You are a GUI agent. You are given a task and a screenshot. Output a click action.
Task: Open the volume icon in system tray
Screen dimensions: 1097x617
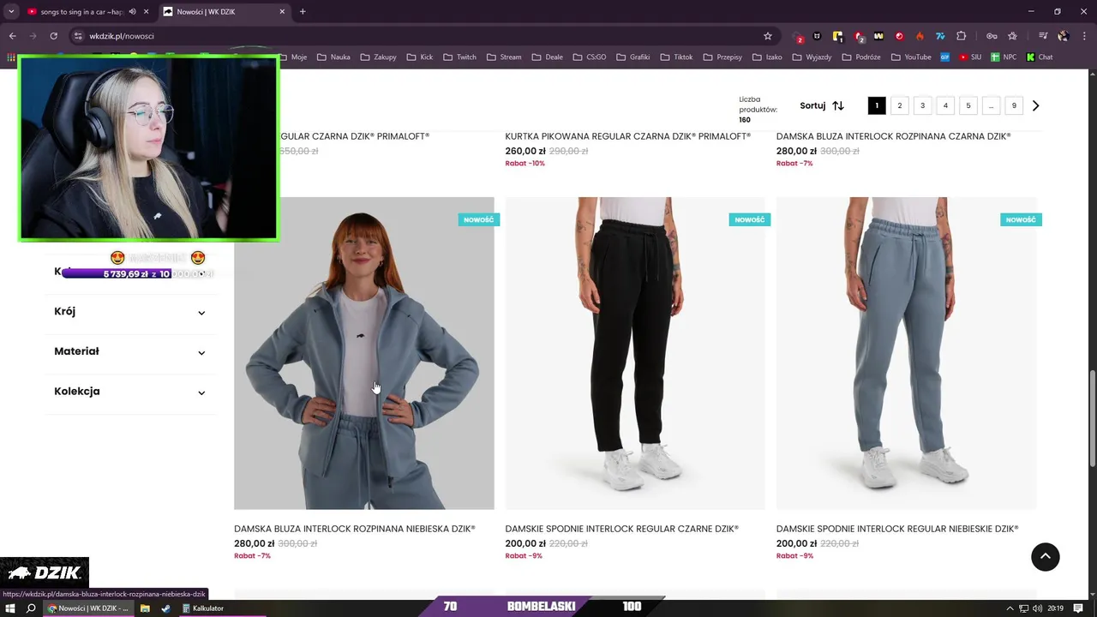(1037, 608)
